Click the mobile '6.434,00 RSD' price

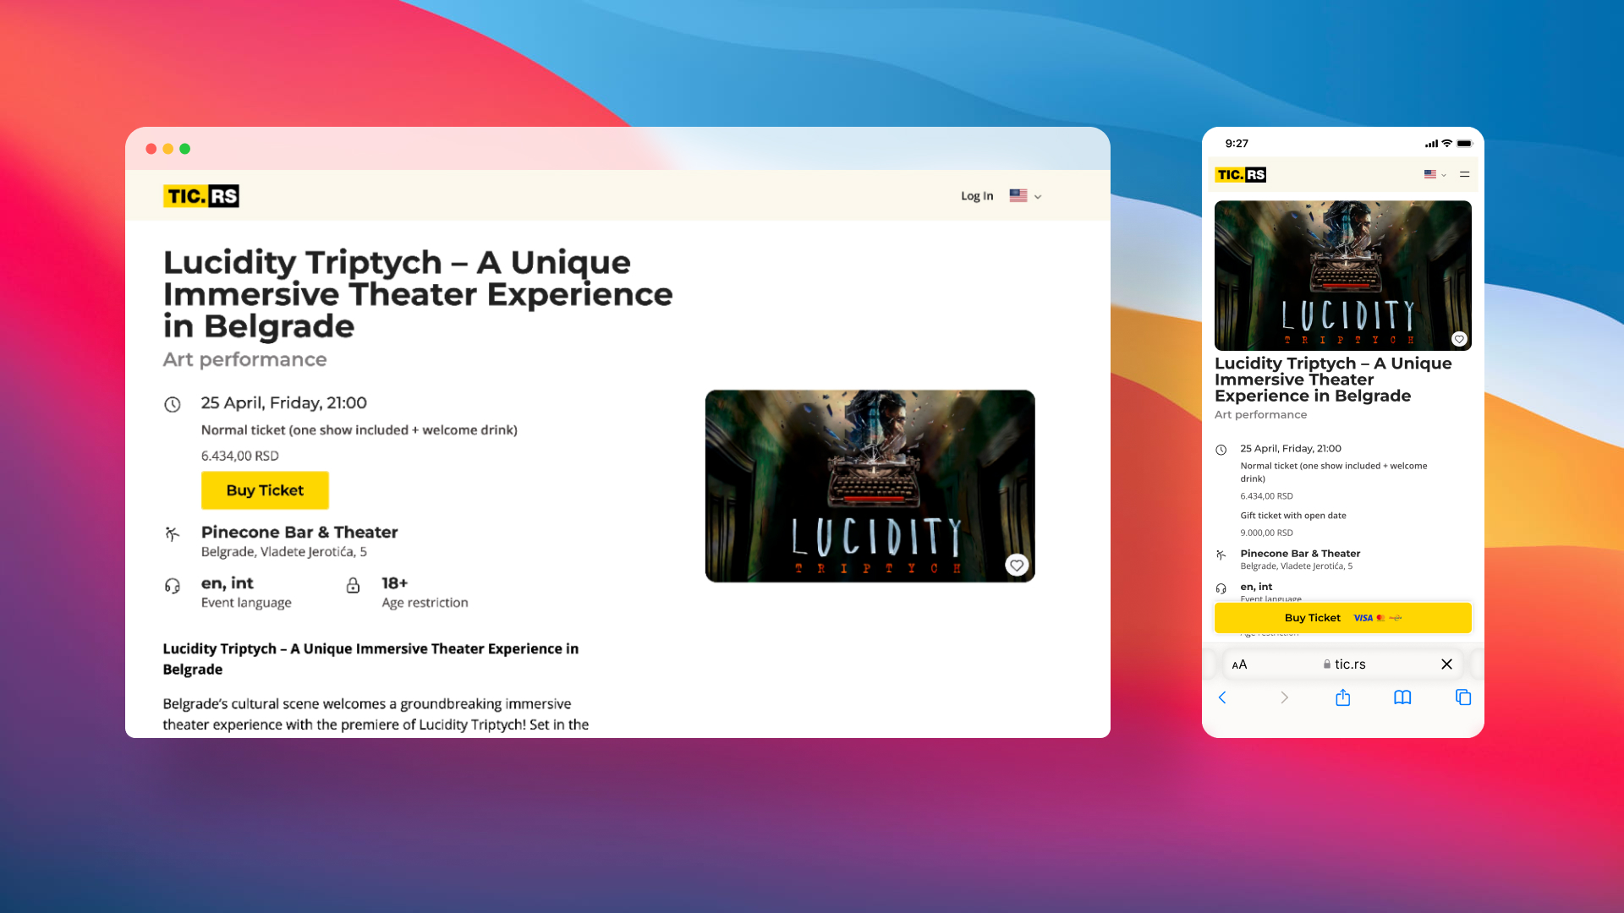pyautogui.click(x=1267, y=496)
